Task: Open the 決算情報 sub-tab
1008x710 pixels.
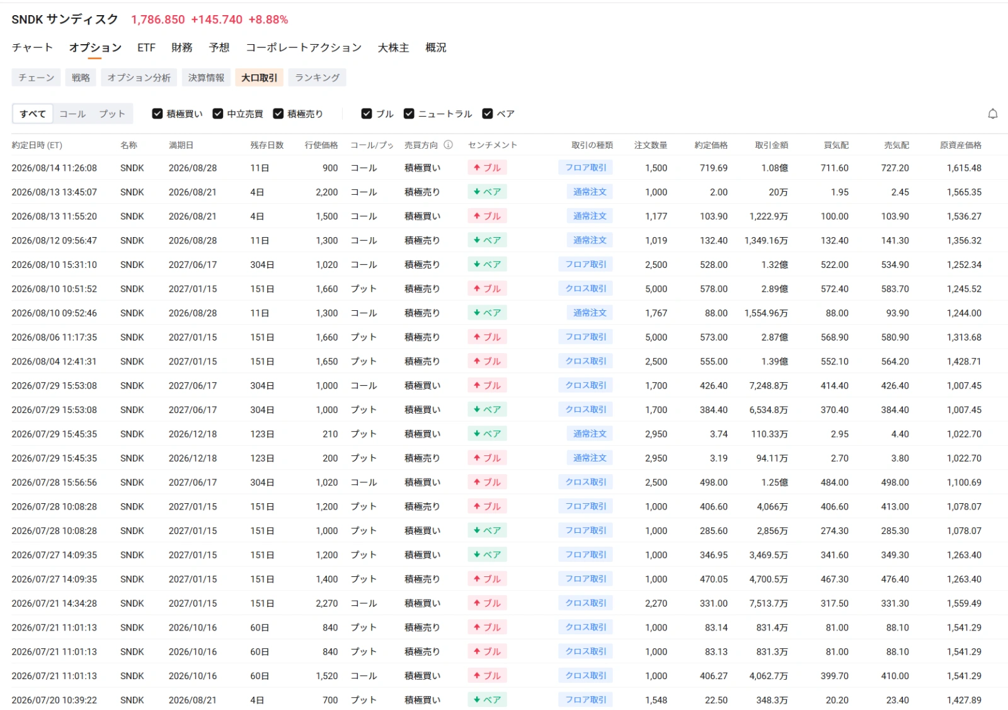Action: click(x=206, y=78)
